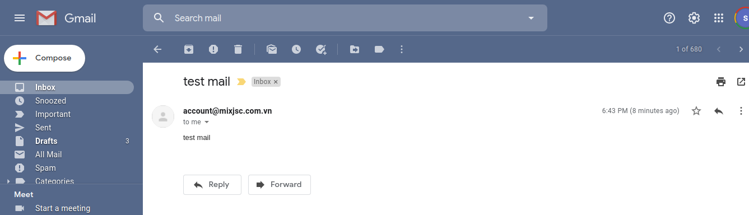Remove the Inbox label from email

[276, 82]
